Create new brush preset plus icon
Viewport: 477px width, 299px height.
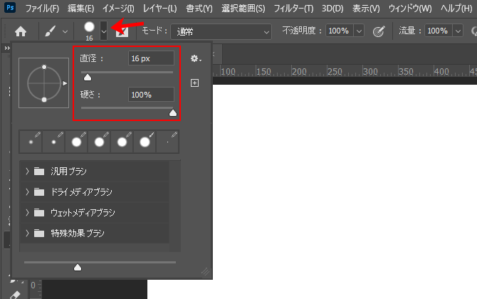click(x=194, y=83)
